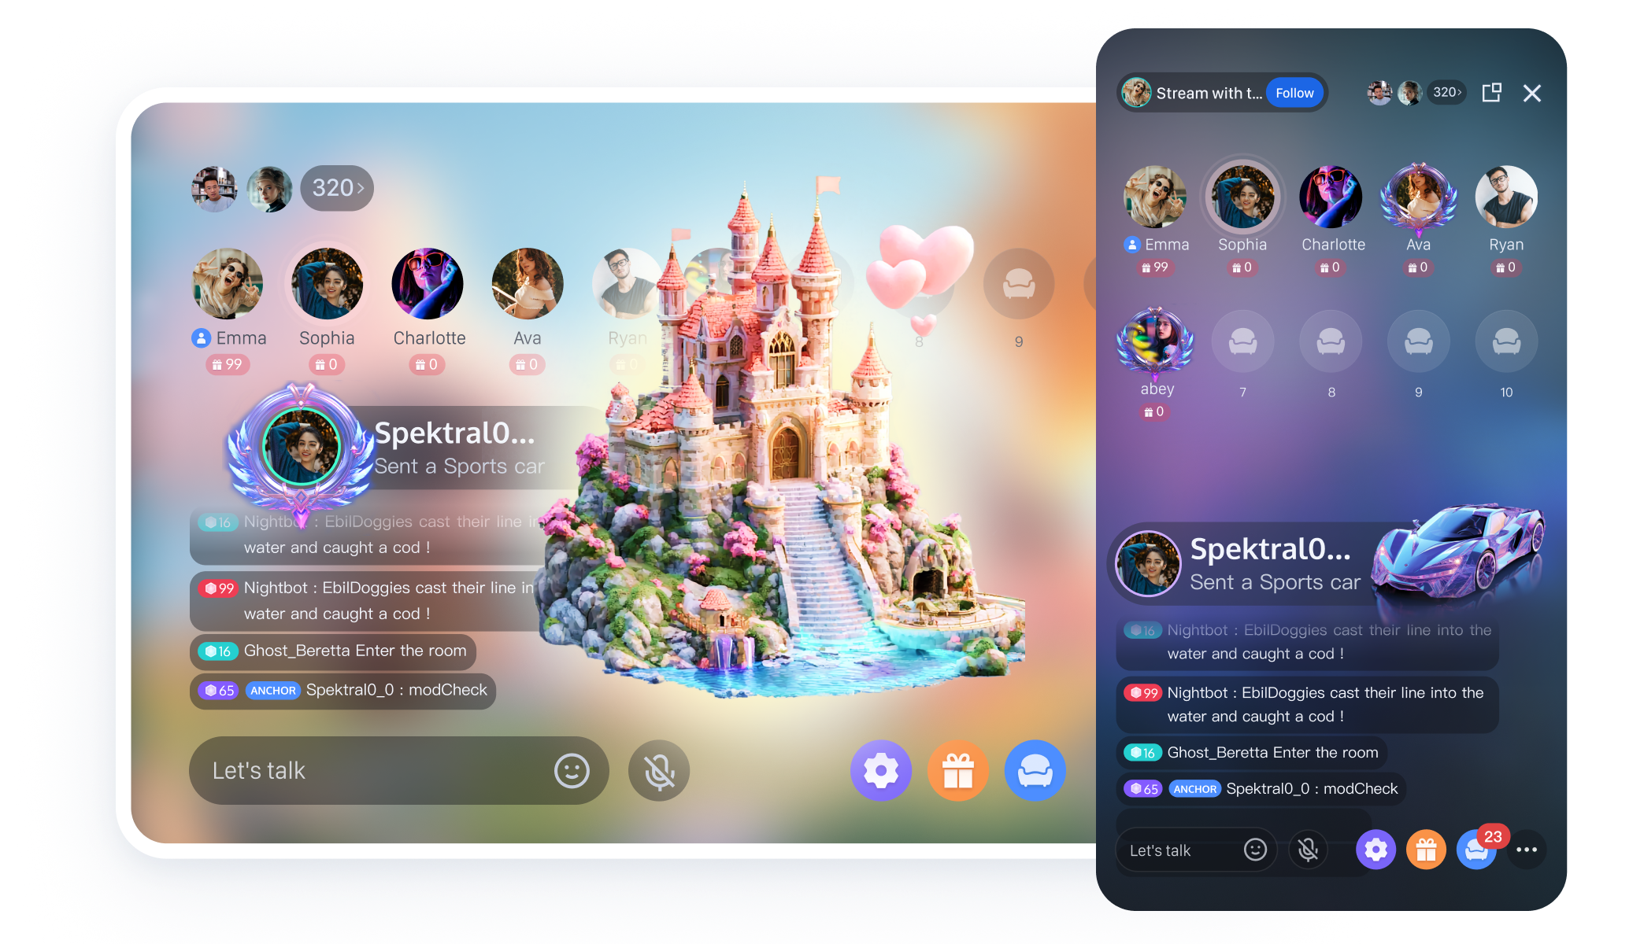
Task: Click the Follow button
Action: pos(1294,93)
